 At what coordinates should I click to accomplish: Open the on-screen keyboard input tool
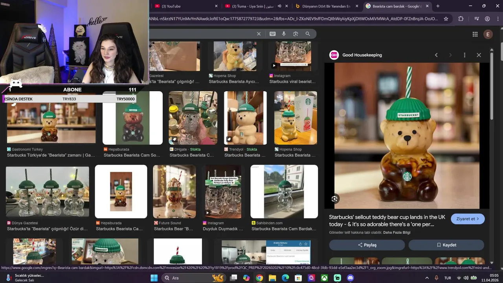click(x=272, y=34)
